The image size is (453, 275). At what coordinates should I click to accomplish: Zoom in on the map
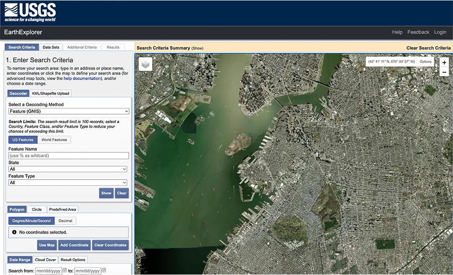445,62
